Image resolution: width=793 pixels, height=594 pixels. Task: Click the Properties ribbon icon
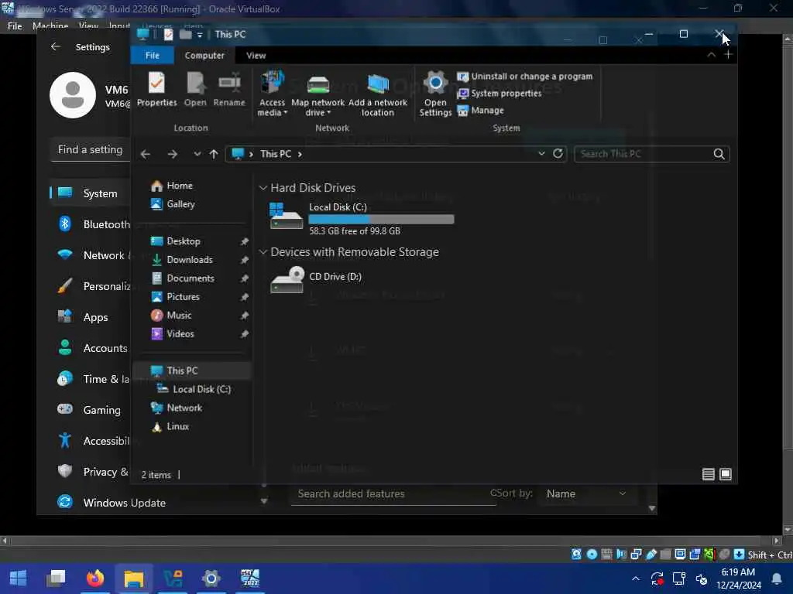coord(156,89)
